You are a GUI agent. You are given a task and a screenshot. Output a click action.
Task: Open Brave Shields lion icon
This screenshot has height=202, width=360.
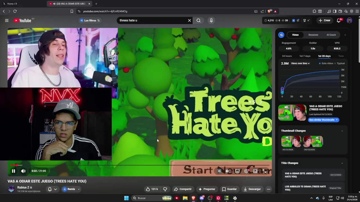tap(269, 11)
